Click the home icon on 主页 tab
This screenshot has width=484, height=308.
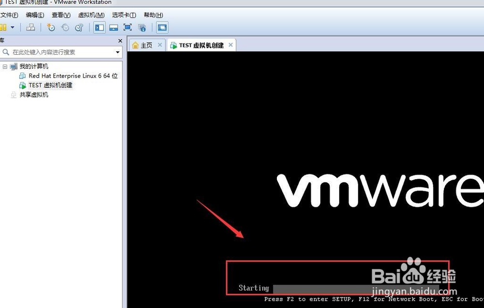pyautogui.click(x=135, y=45)
